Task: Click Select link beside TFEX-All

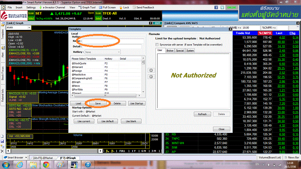Action: click(x=98, y=18)
